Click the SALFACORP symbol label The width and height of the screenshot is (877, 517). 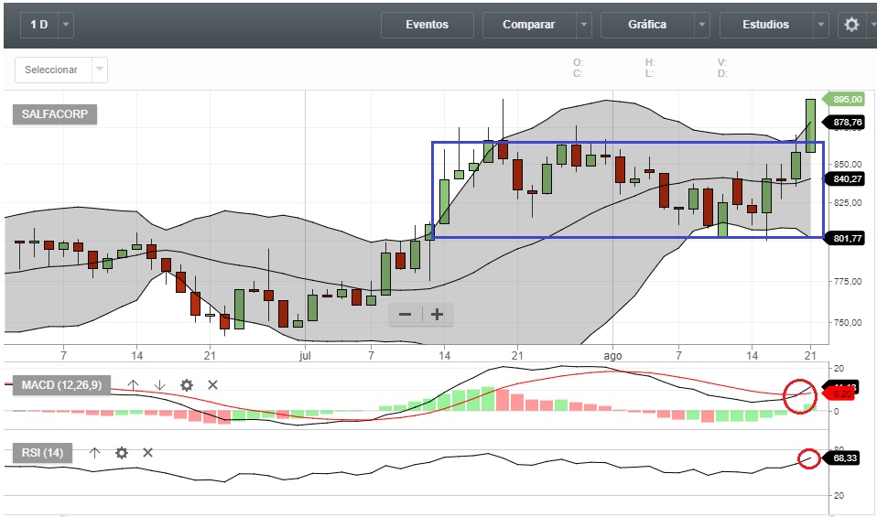coord(55,114)
